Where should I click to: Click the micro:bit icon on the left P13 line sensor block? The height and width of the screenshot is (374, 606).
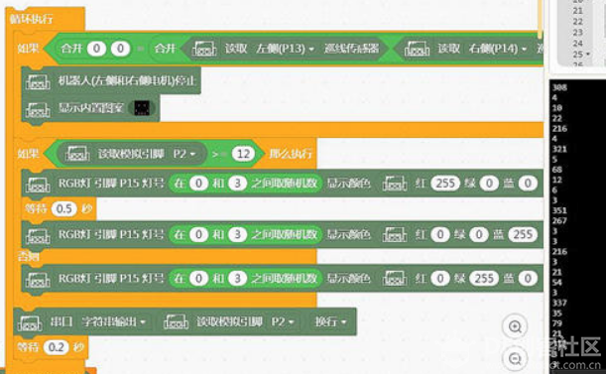[204, 49]
